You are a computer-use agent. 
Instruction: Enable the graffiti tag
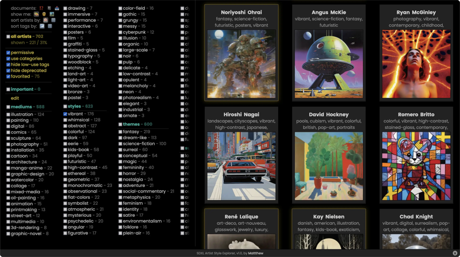[65, 44]
